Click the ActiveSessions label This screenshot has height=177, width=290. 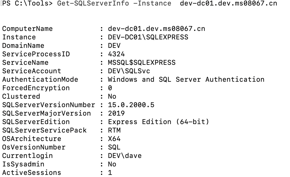click(x=32, y=173)
